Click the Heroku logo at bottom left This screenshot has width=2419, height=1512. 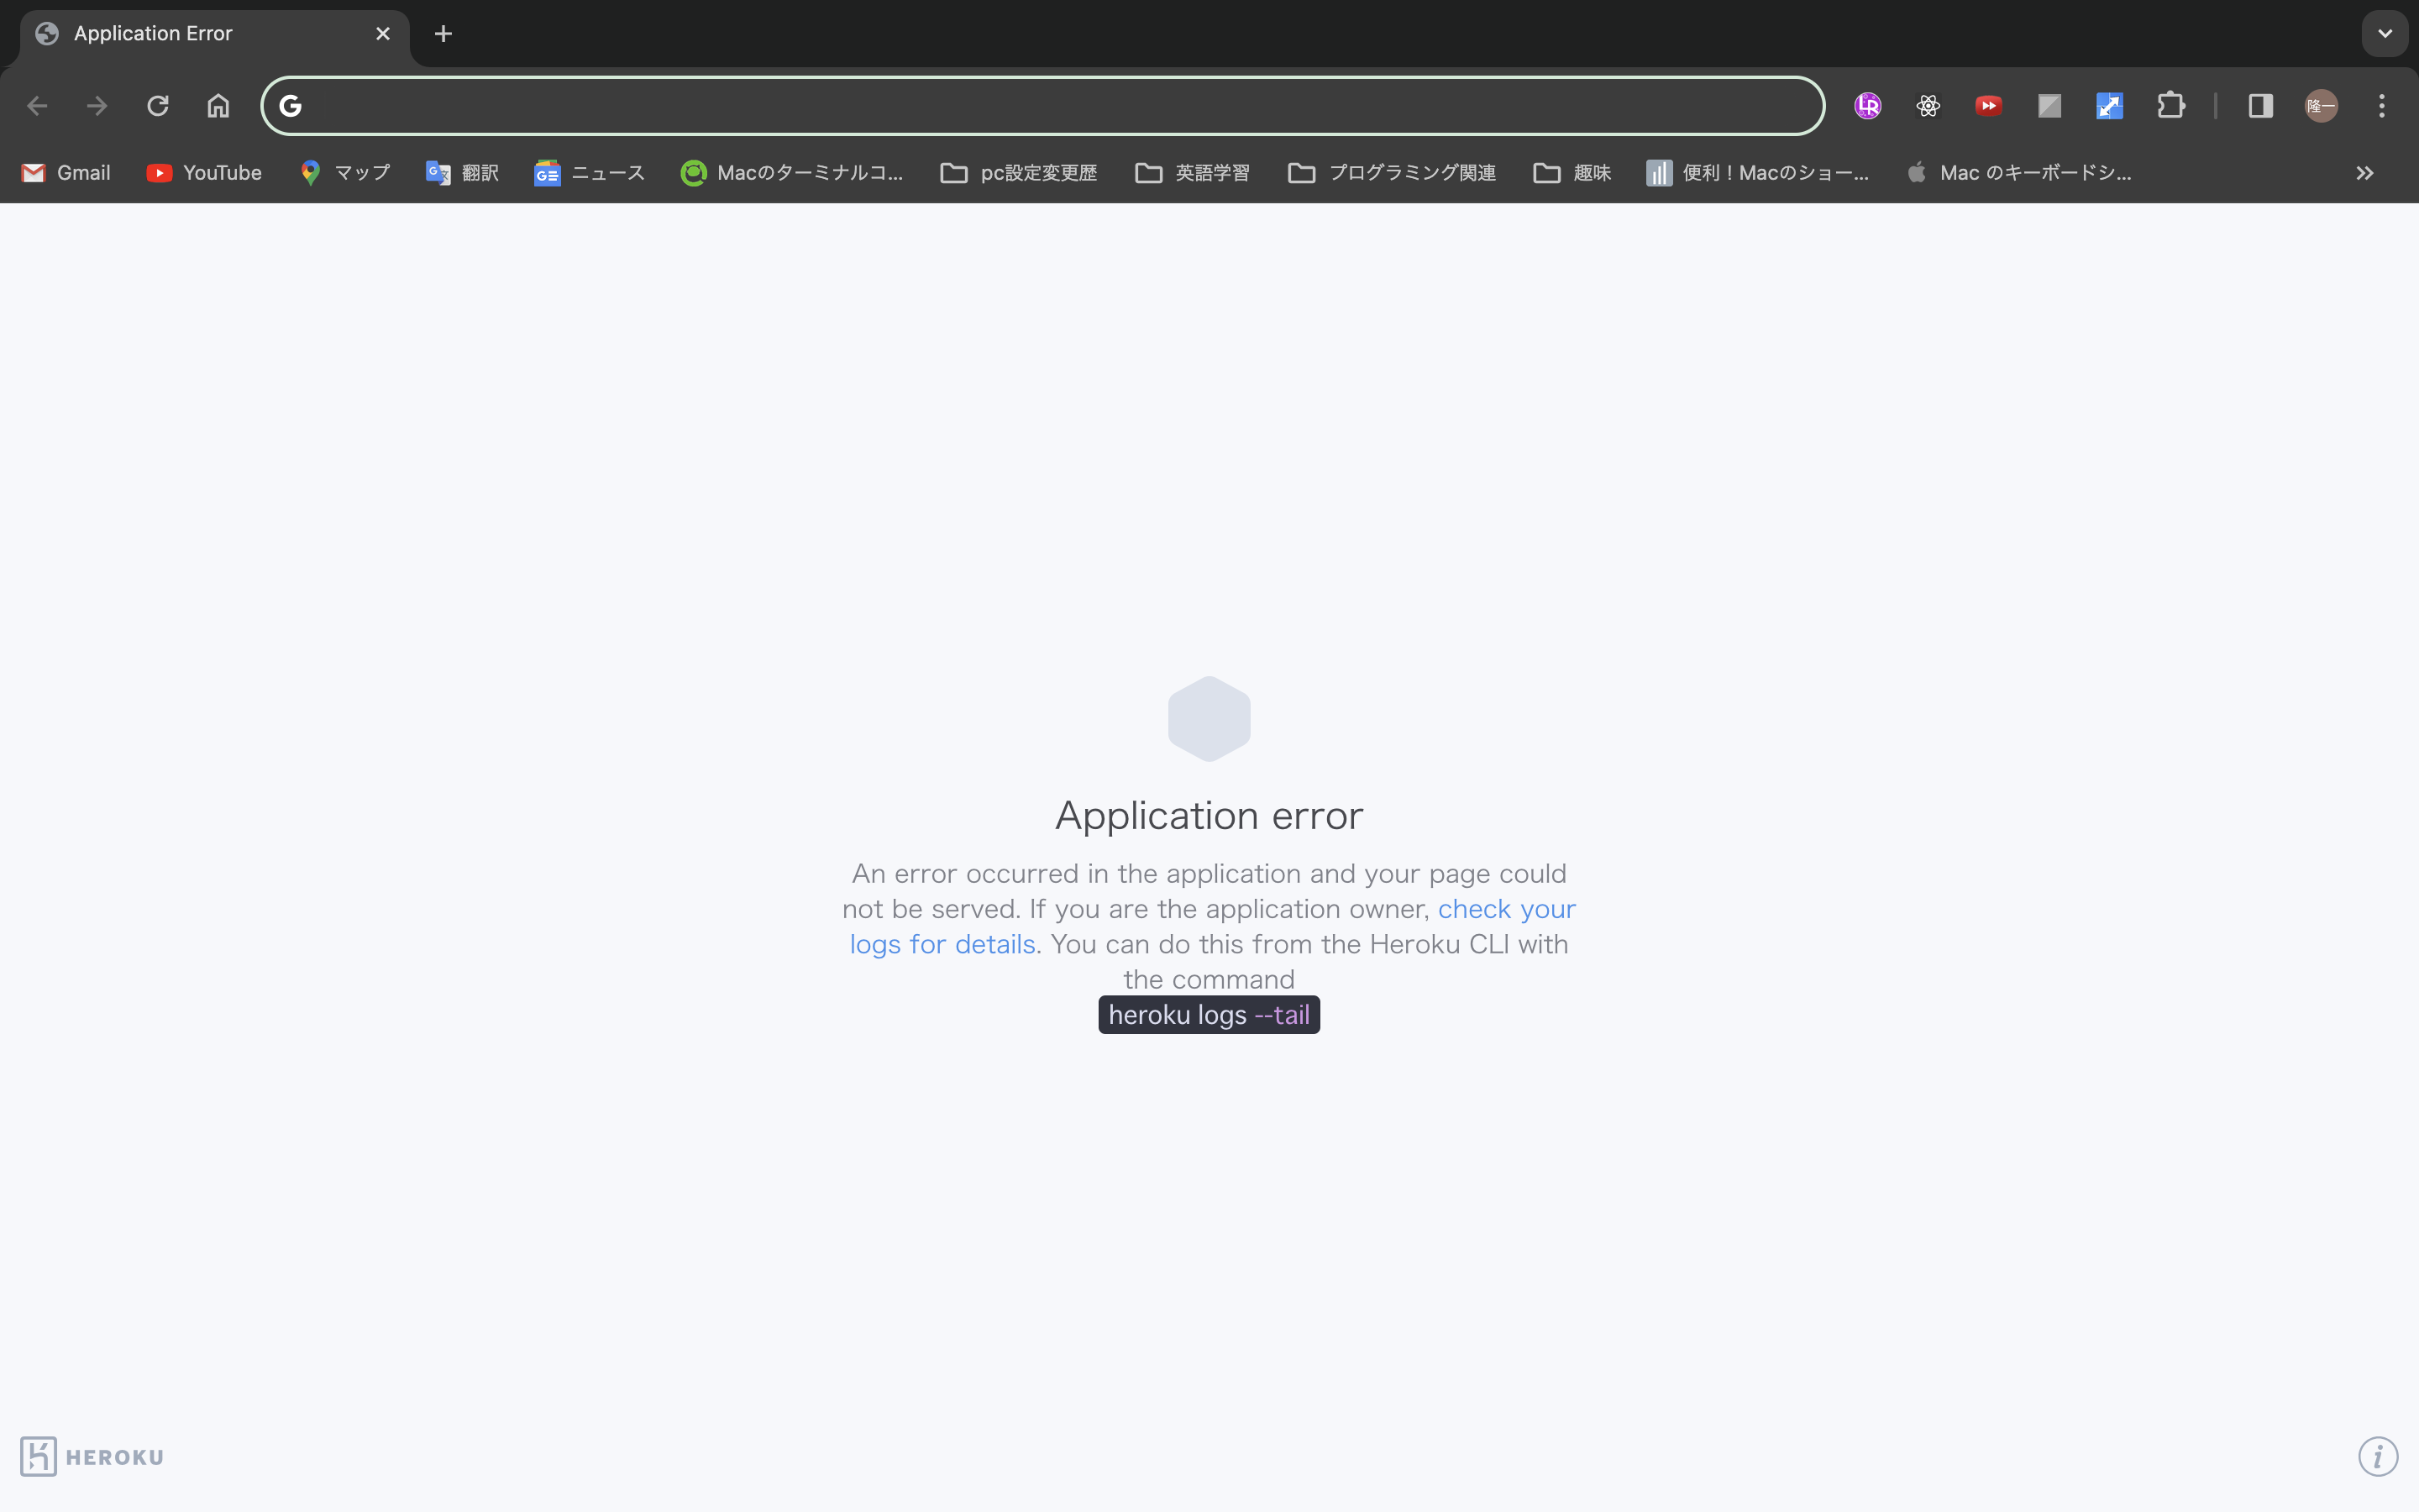(x=92, y=1457)
